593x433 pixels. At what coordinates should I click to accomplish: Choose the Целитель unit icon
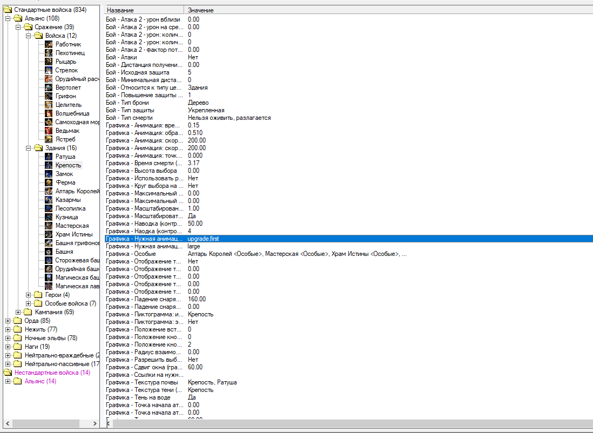coord(49,105)
